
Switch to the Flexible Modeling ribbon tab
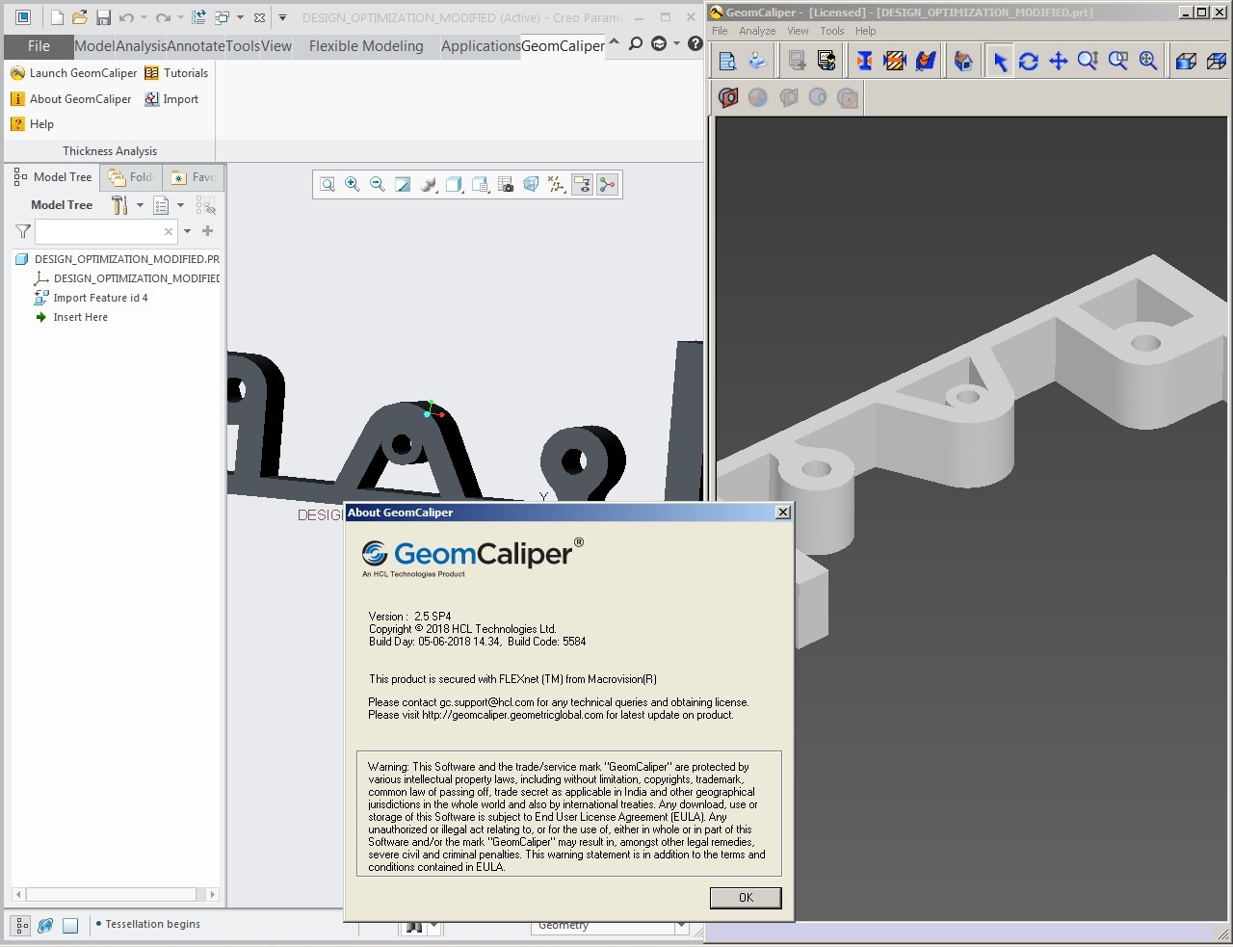(x=366, y=46)
